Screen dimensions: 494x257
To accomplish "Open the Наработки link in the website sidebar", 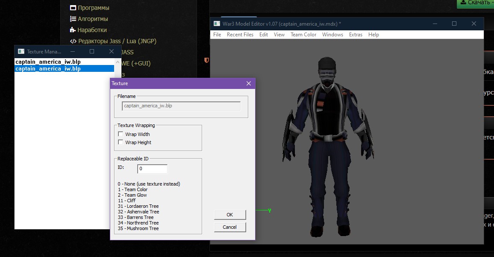I will [x=92, y=30].
